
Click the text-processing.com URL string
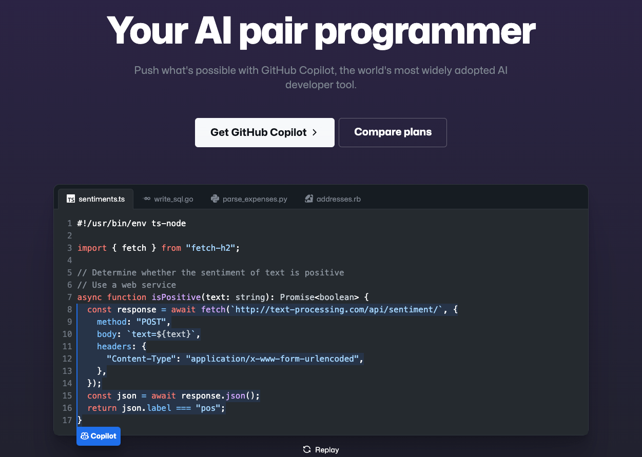337,309
